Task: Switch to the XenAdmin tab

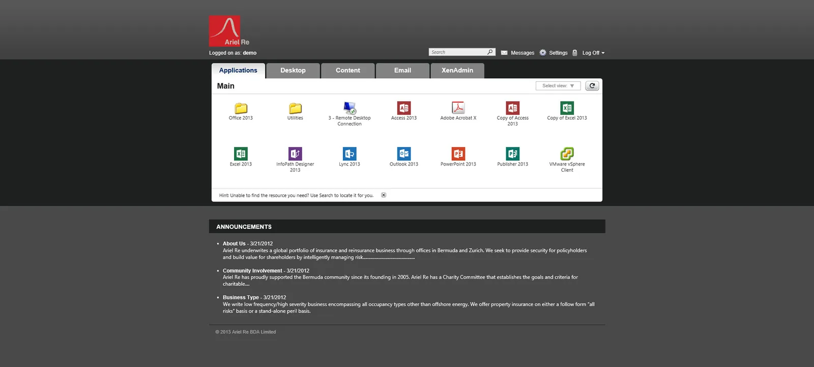Action: [x=457, y=71]
